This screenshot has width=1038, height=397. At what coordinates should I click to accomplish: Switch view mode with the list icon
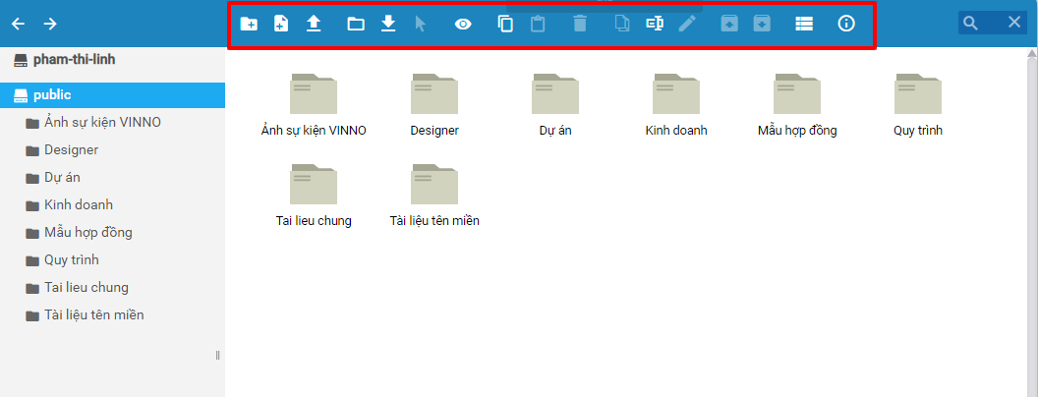click(x=804, y=24)
